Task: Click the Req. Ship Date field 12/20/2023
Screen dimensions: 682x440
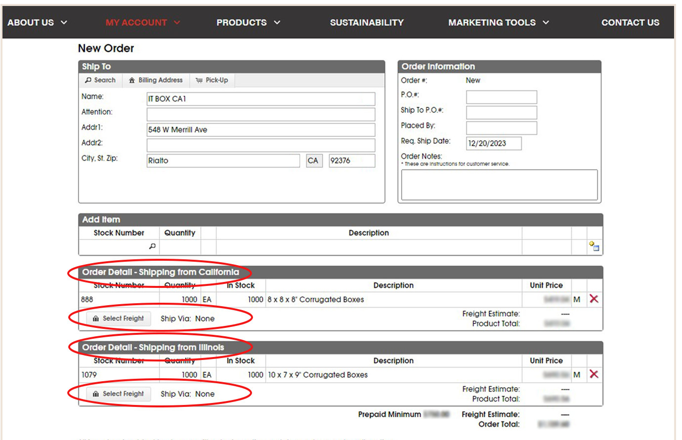Action: coord(494,143)
